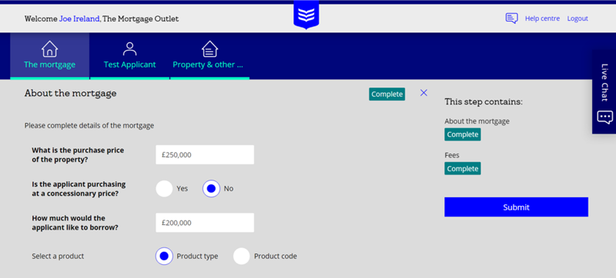616x278 pixels.
Task: Click the 'purchasing at a concessionary price' question label
Action: pos(79,188)
